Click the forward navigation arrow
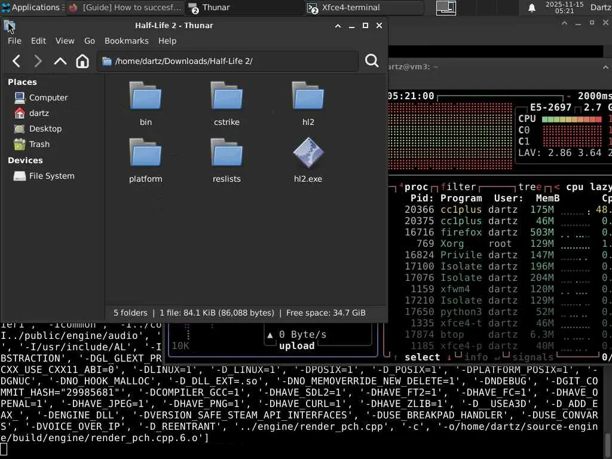 click(38, 61)
